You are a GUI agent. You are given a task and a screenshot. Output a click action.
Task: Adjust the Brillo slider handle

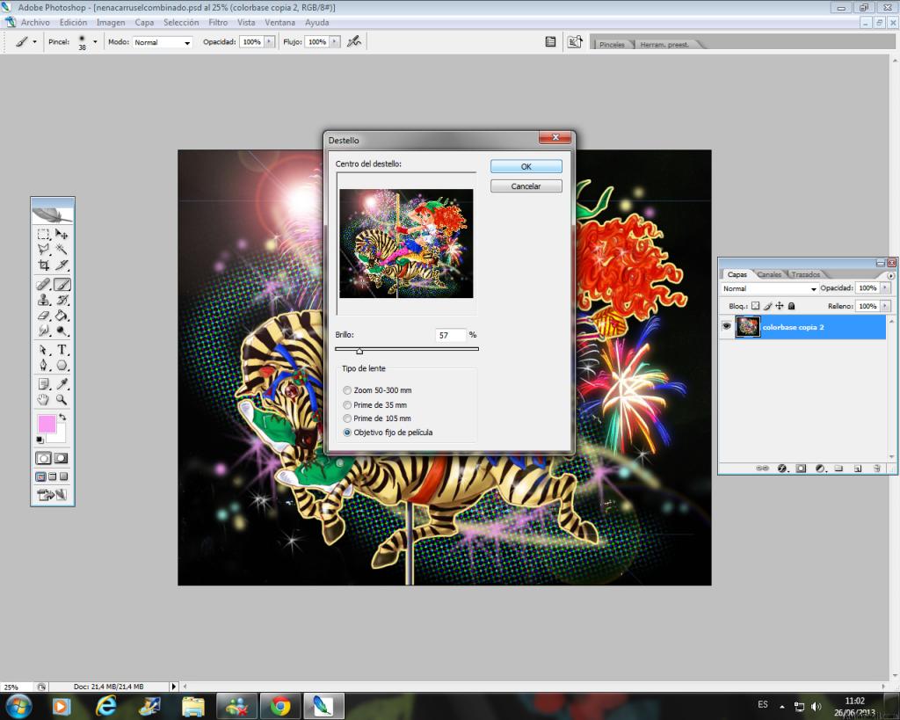[359, 351]
